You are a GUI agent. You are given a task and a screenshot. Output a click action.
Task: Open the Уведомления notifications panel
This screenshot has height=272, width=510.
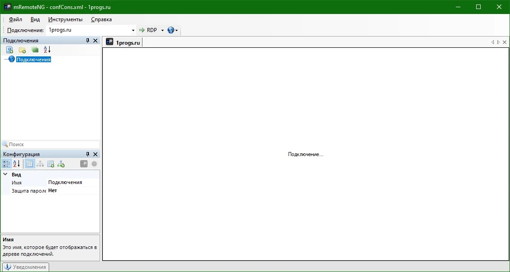click(26, 267)
